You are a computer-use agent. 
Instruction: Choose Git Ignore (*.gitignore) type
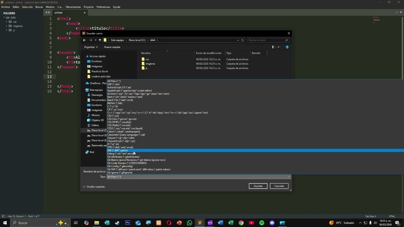255,172
